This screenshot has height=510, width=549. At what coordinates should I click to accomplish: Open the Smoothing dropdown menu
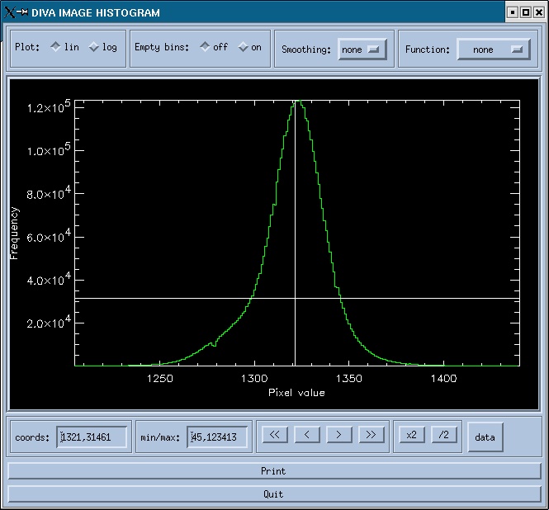click(363, 50)
